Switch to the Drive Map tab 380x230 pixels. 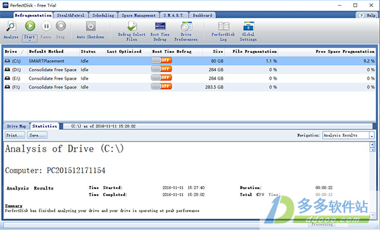click(16, 126)
